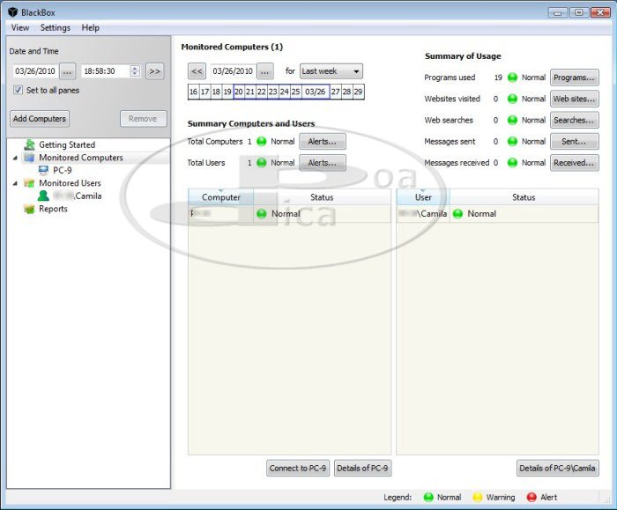Select day 20 in the date strip

tap(238, 92)
